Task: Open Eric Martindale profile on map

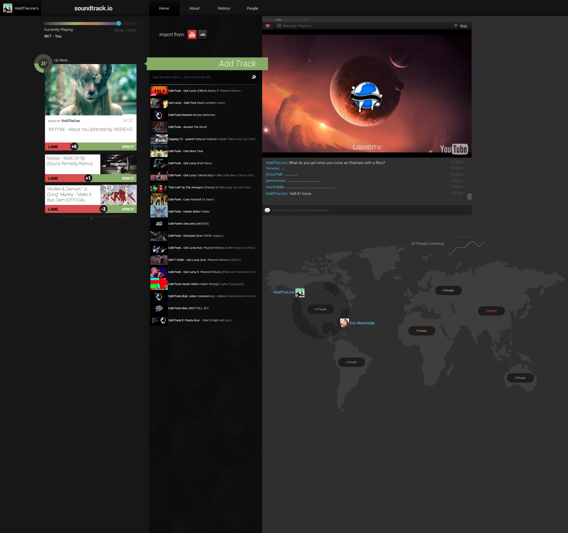Action: [x=362, y=323]
